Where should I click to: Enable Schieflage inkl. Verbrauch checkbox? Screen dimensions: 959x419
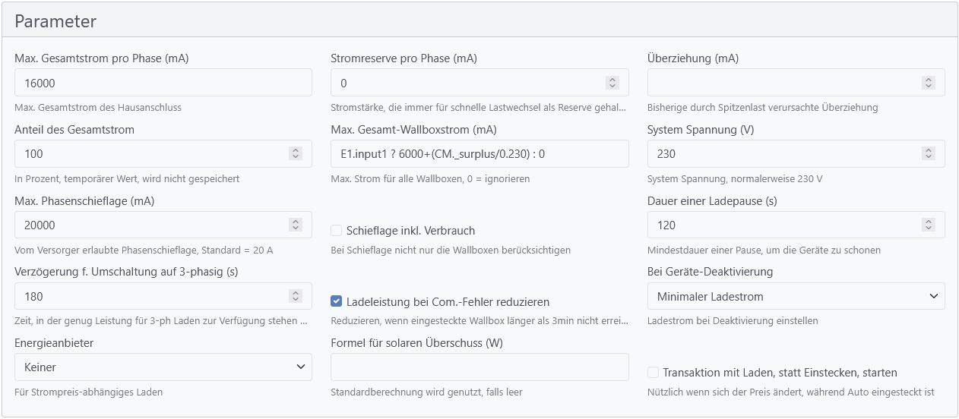[x=337, y=230]
